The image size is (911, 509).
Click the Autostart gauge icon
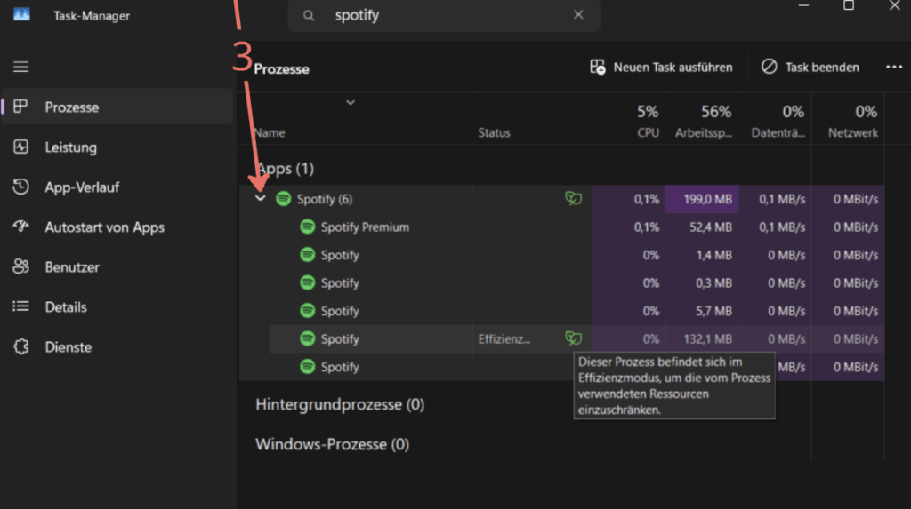click(21, 227)
